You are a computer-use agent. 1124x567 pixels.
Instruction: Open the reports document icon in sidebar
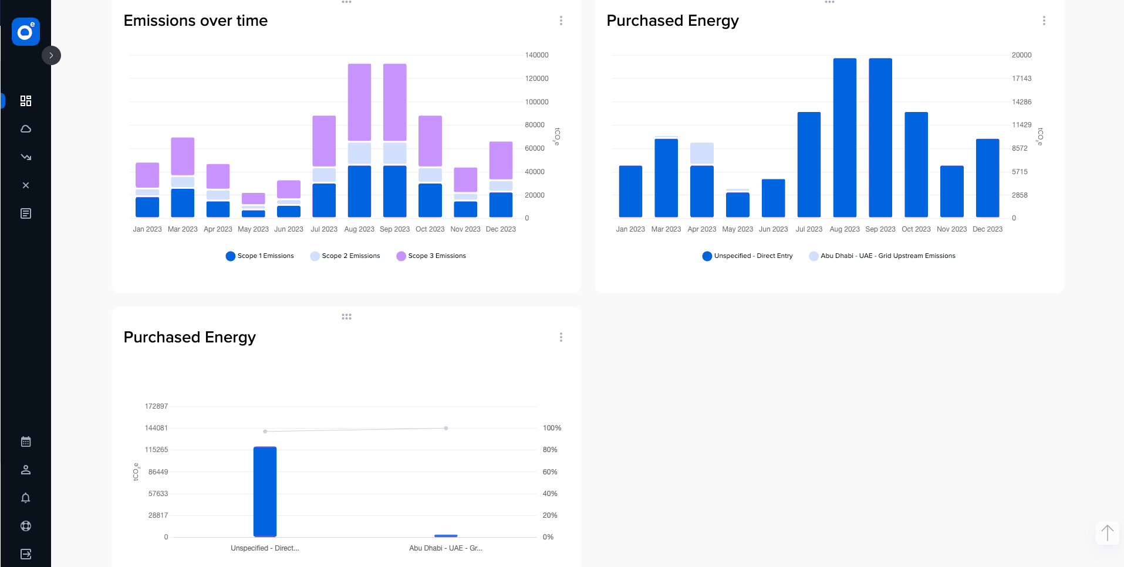[25, 213]
